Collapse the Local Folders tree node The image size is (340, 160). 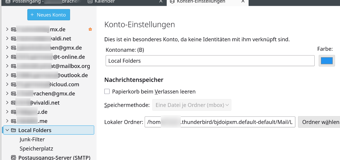click(x=7, y=130)
